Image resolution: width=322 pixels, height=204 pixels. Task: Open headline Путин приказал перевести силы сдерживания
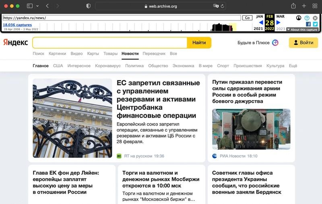click(247, 91)
